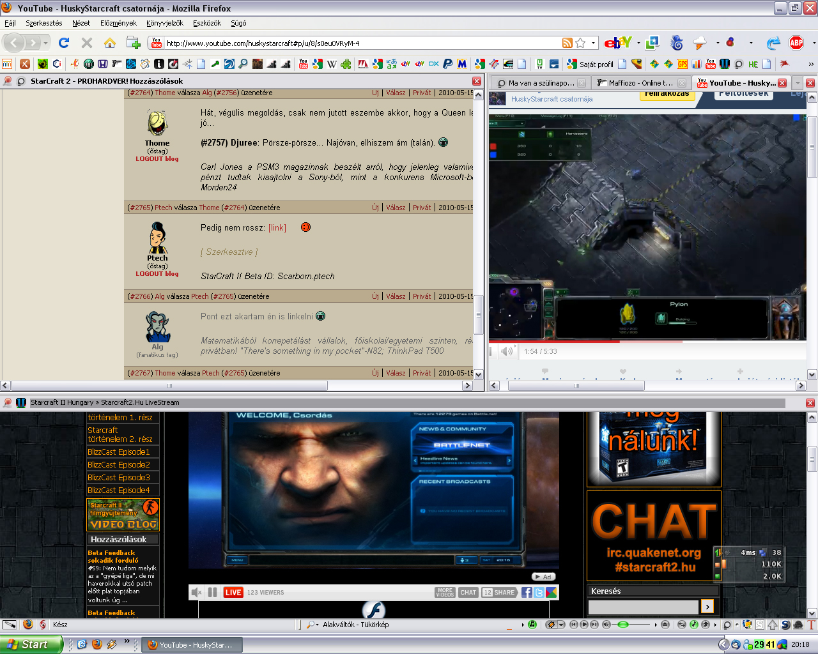Viewport: 818px width, 654px height.
Task: Expand the quick launch overflow chevron
Action: tap(127, 641)
